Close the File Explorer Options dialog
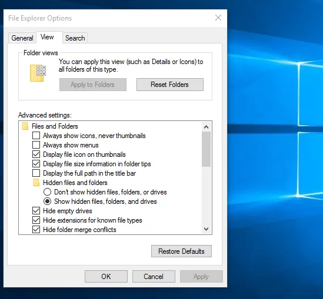The width and height of the screenshot is (323, 299). [x=218, y=18]
